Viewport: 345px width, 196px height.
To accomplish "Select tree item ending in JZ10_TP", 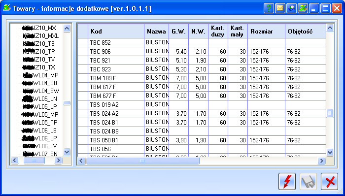I will coord(39,52).
